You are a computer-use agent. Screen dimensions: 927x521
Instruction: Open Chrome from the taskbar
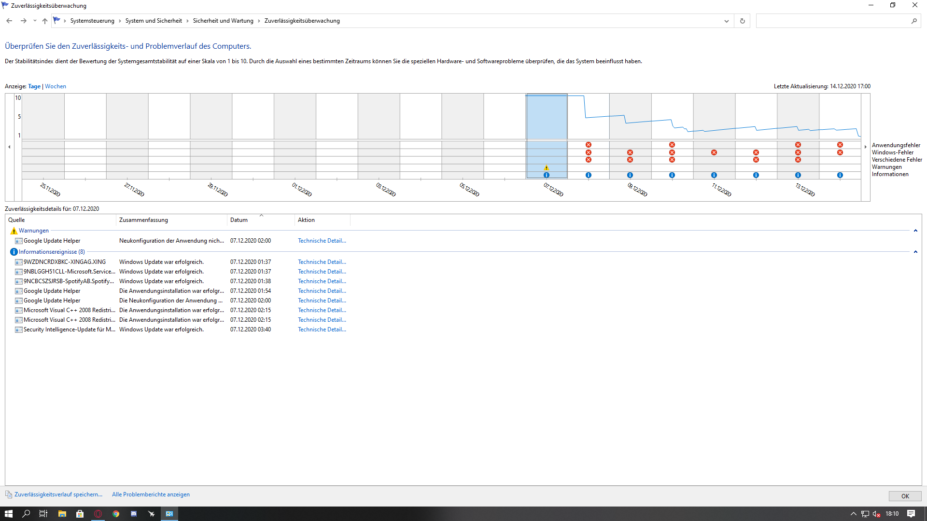(116, 514)
